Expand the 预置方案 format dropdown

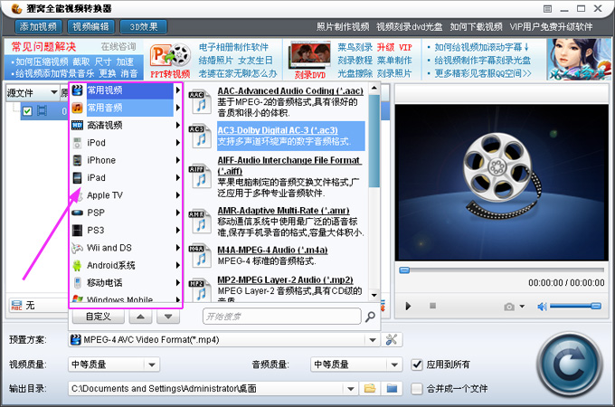click(373, 340)
